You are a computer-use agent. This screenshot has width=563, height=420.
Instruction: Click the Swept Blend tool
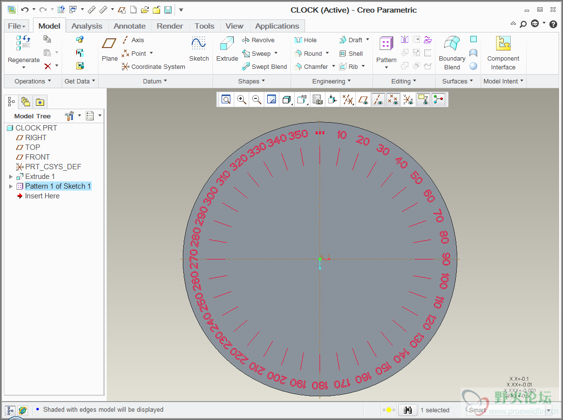coord(265,66)
